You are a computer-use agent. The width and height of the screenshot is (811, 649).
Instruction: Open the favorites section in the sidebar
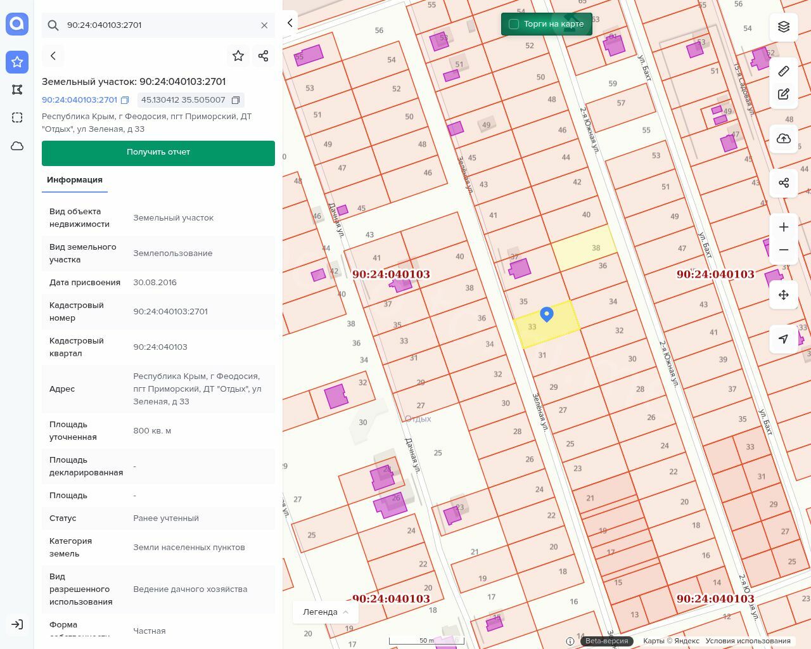click(x=17, y=61)
